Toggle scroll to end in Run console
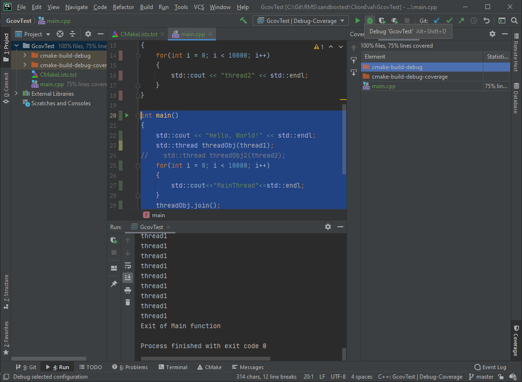Screen dimensions: 522x382 [128, 277]
